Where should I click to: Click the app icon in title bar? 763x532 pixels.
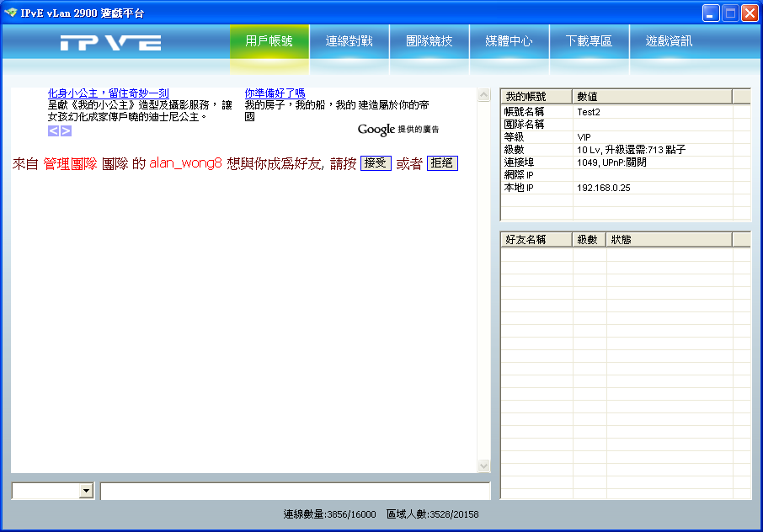pos(10,13)
